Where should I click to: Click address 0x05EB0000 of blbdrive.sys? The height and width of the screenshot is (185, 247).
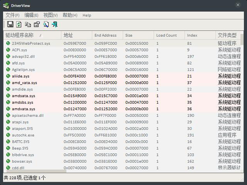tap(75, 155)
